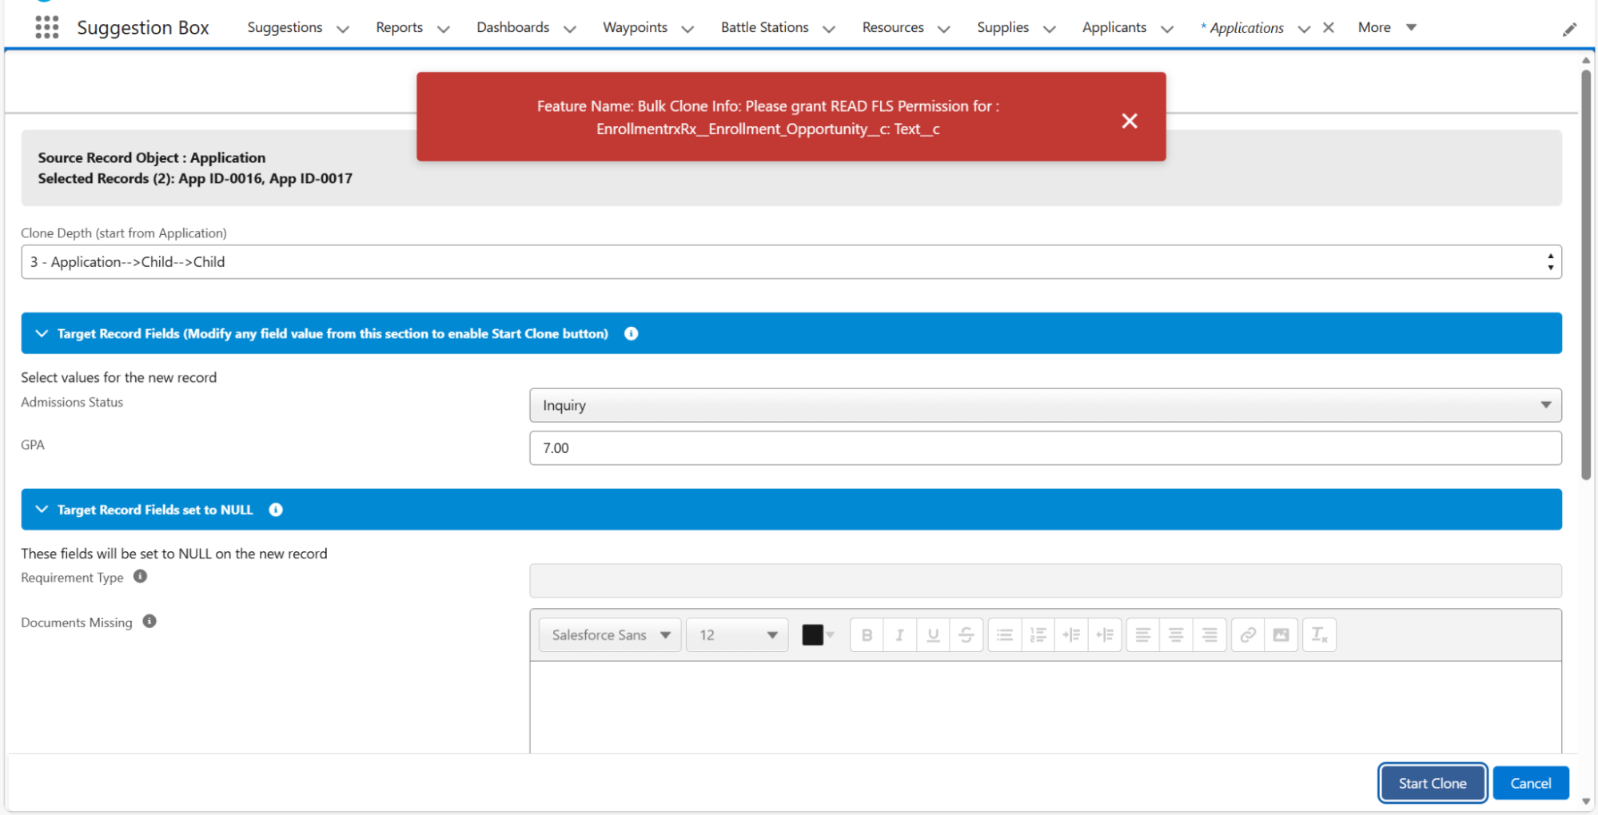Screen dimensions: 1598x815
Task: Click the pencil edit navigation icon
Action: [x=1569, y=30]
